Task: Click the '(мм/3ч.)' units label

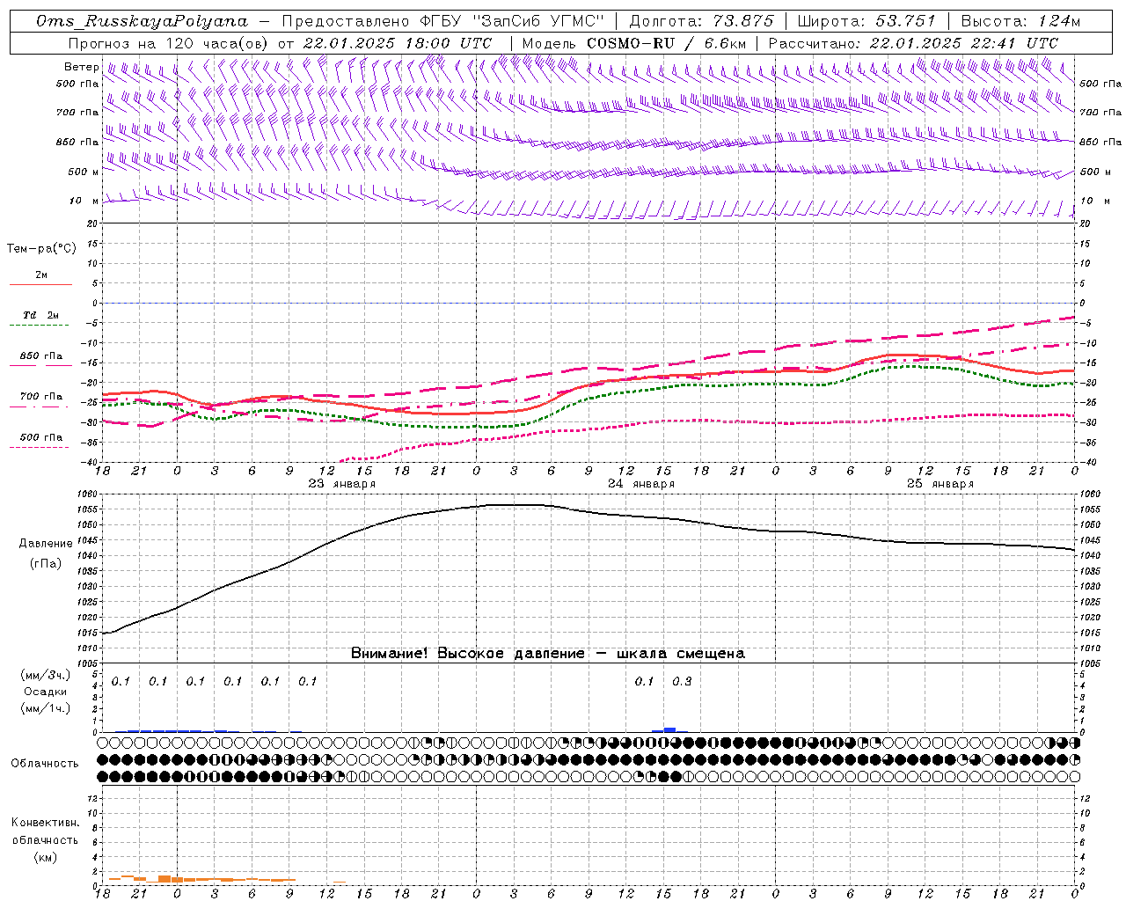Action: (x=46, y=675)
